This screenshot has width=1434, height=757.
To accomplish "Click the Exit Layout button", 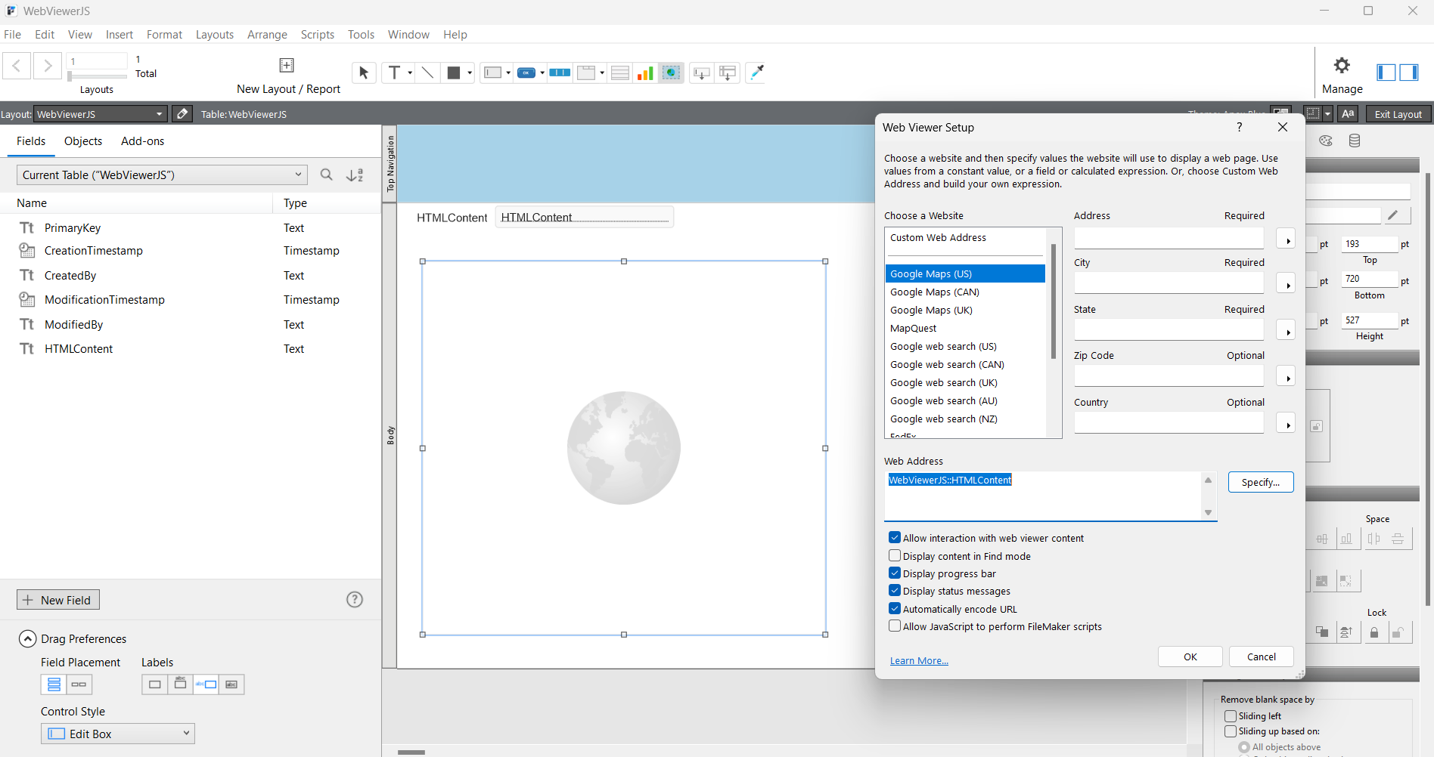I will (x=1398, y=114).
